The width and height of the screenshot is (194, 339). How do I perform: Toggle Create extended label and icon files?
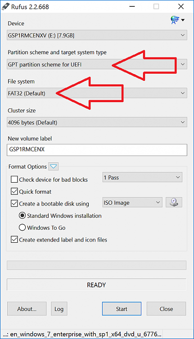[14, 239]
